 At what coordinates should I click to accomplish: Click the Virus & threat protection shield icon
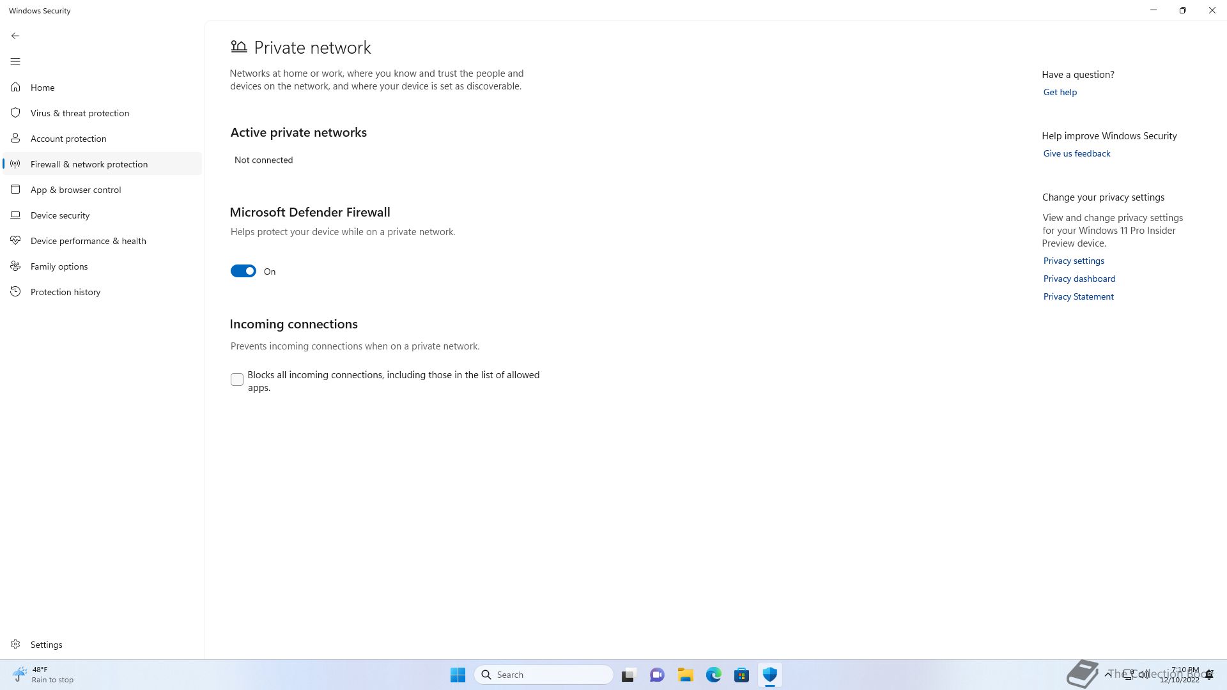[x=15, y=113]
